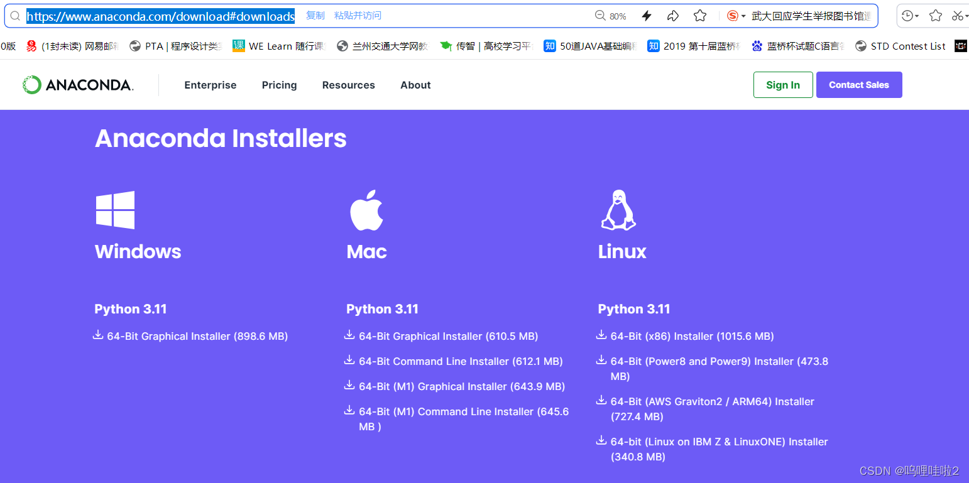Bookmark the page with the address bar star
Image resolution: width=969 pixels, height=483 pixels.
point(700,16)
